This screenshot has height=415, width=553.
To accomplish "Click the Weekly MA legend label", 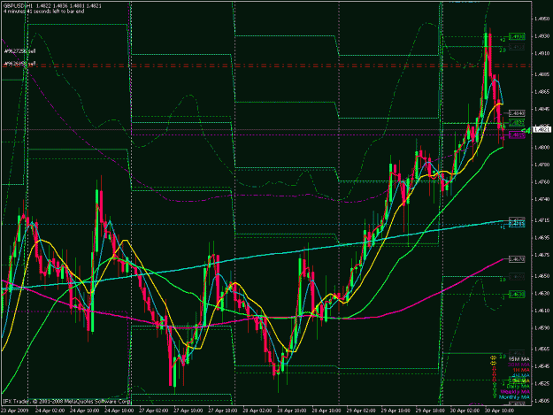I will pos(515,392).
